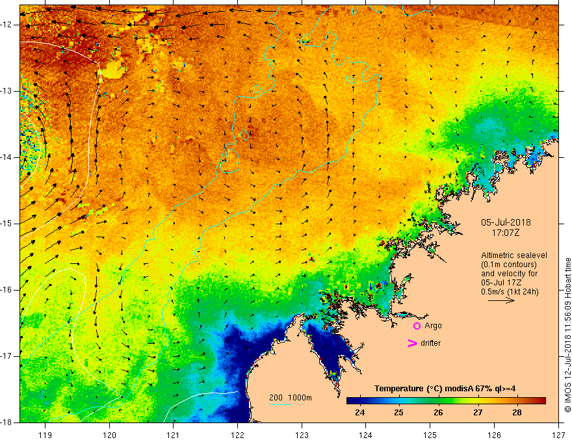Click longitude axis label '124'
572x442 pixels.
366,435
